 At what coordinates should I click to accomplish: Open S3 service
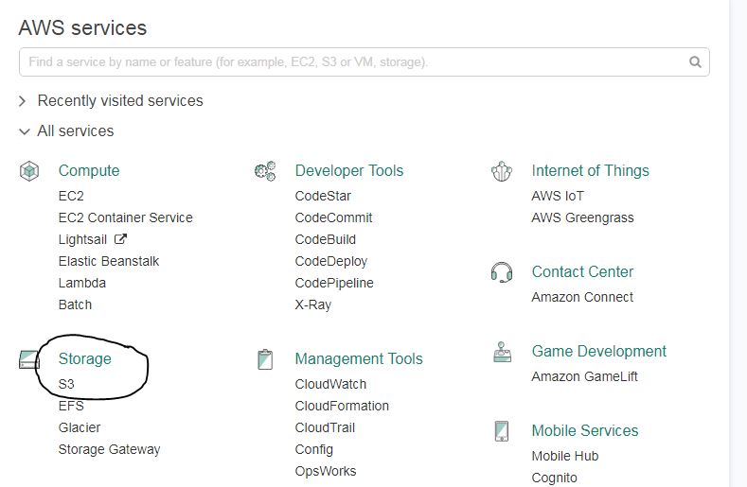tap(66, 384)
